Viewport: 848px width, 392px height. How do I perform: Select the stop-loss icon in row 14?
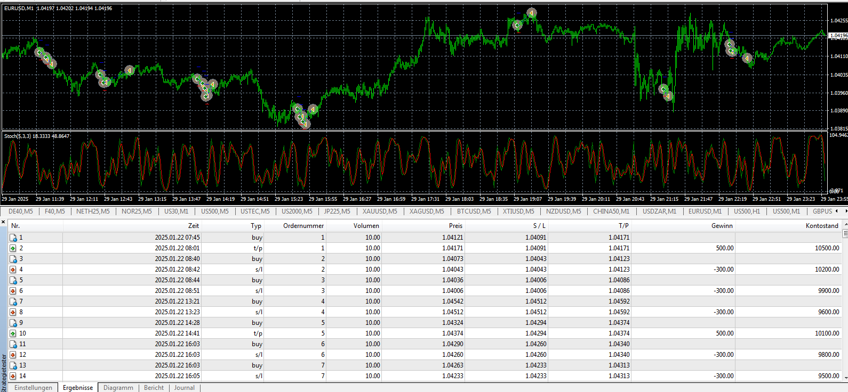13,376
